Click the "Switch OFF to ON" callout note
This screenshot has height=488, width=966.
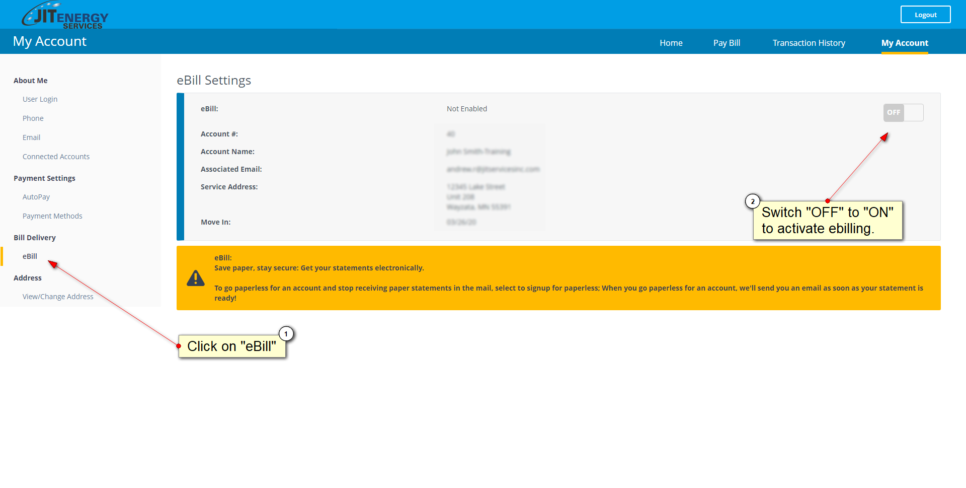point(827,221)
